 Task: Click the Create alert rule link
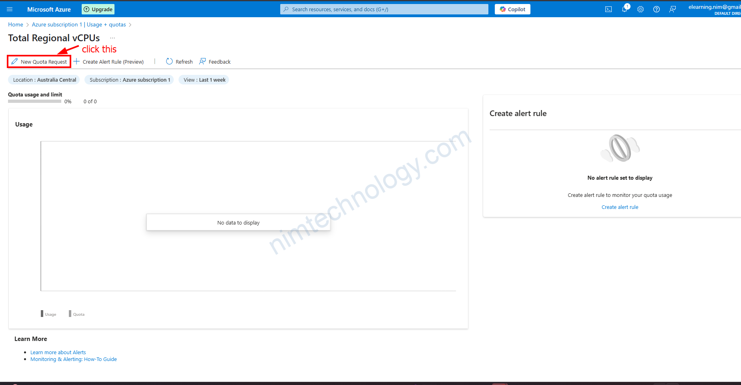pyautogui.click(x=620, y=207)
